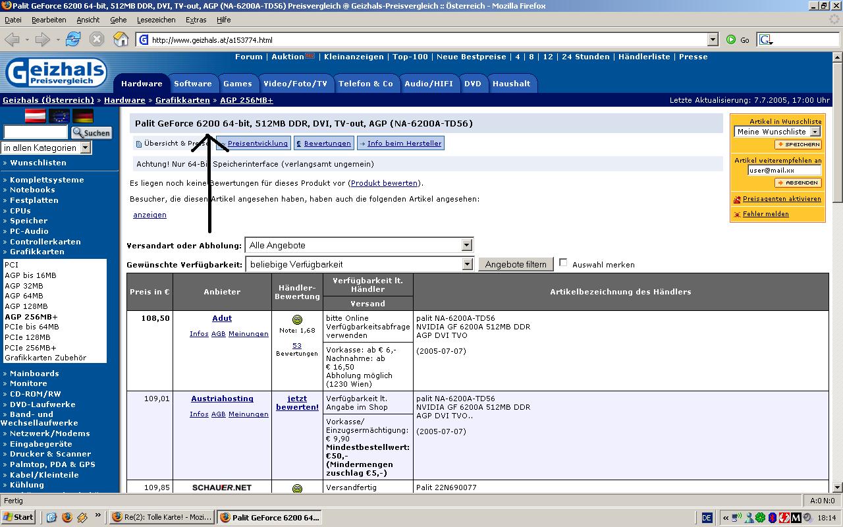Viewport: 843px width, 527px height.
Task: Expand quick launch overflow chevron
Action: click(98, 515)
